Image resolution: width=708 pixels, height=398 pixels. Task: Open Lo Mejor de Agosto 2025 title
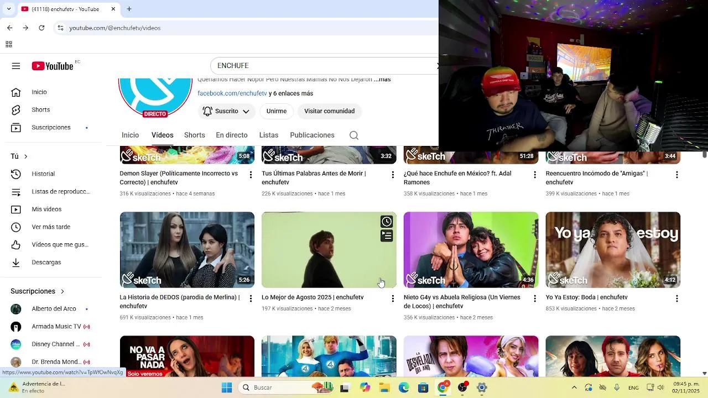(x=313, y=297)
